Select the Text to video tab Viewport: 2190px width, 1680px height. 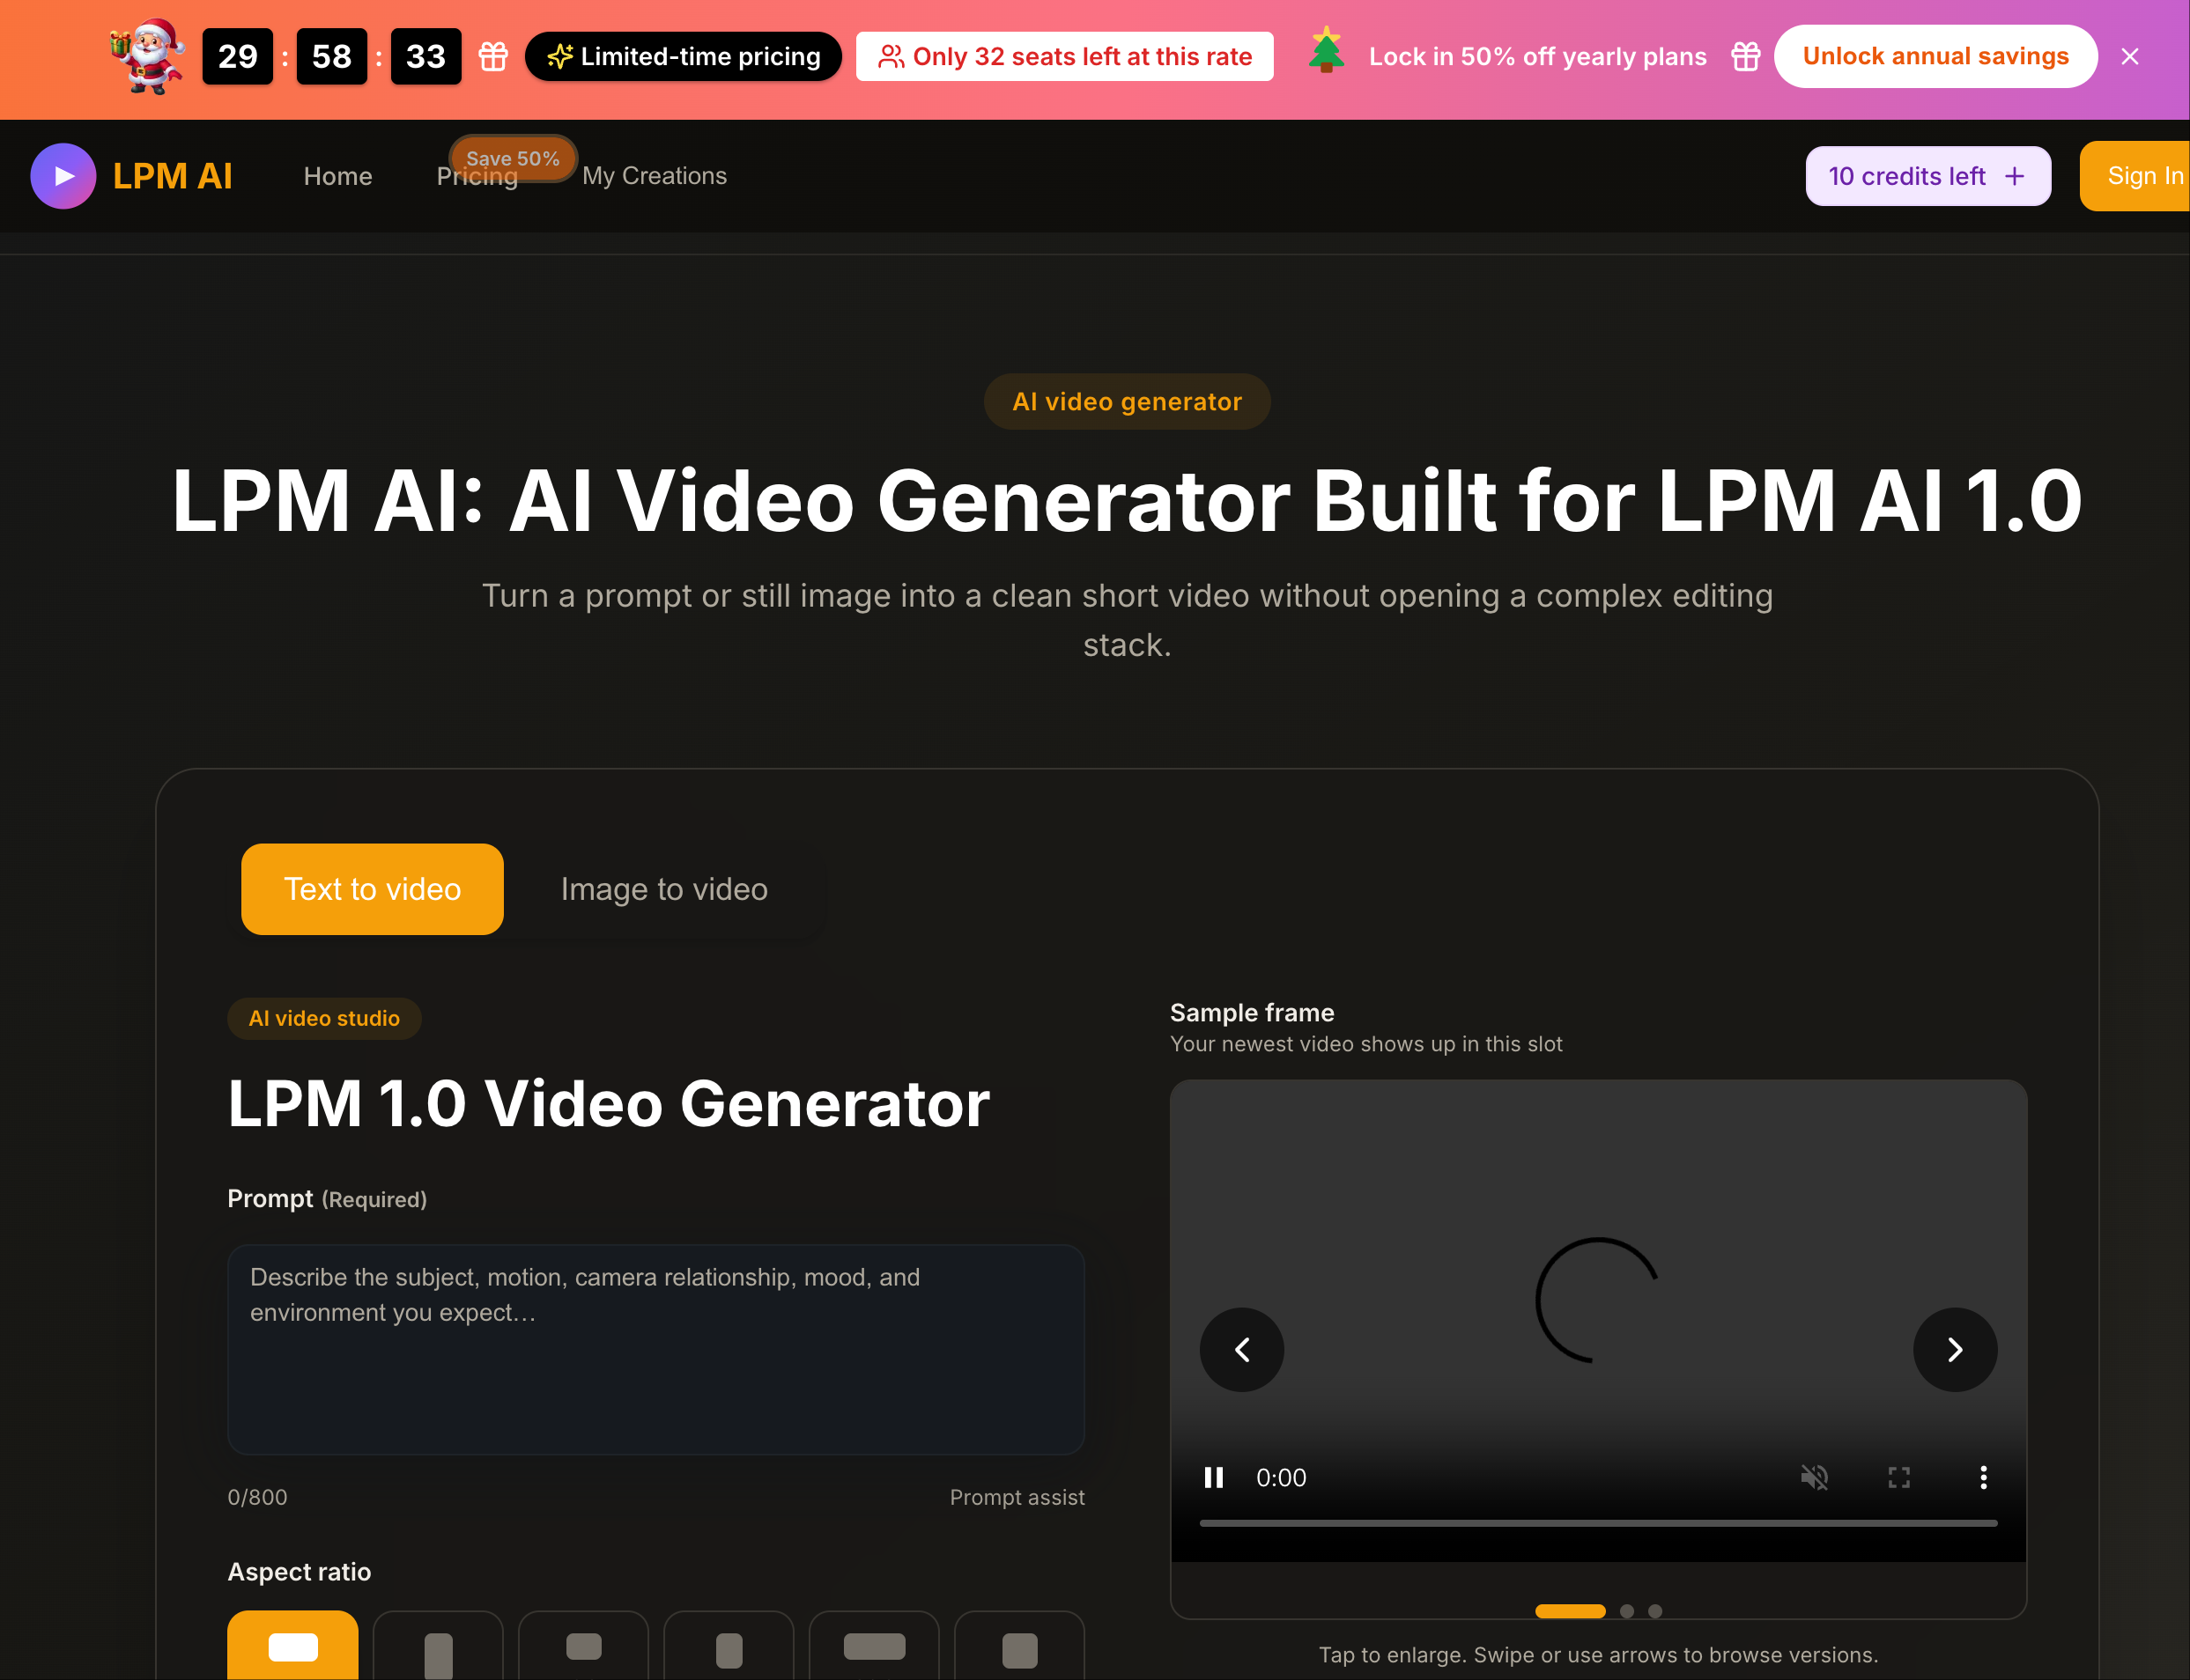click(371, 889)
